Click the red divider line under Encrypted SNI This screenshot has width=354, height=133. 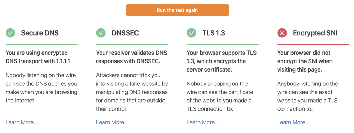point(313,44)
